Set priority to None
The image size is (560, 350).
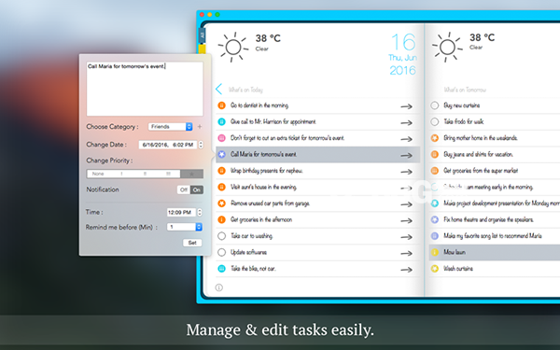98,174
